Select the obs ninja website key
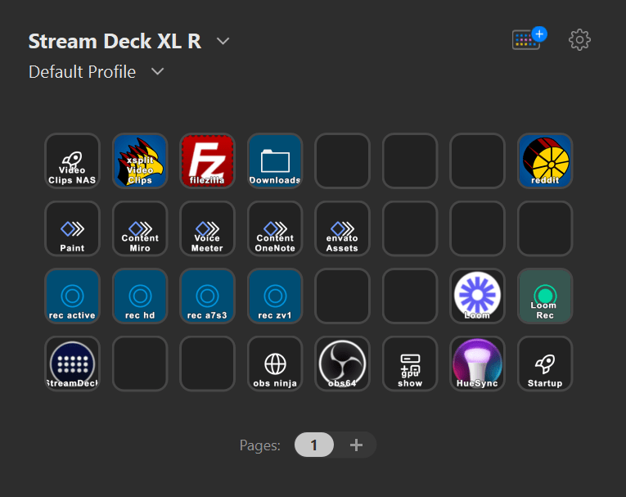626x497 pixels. 275,364
